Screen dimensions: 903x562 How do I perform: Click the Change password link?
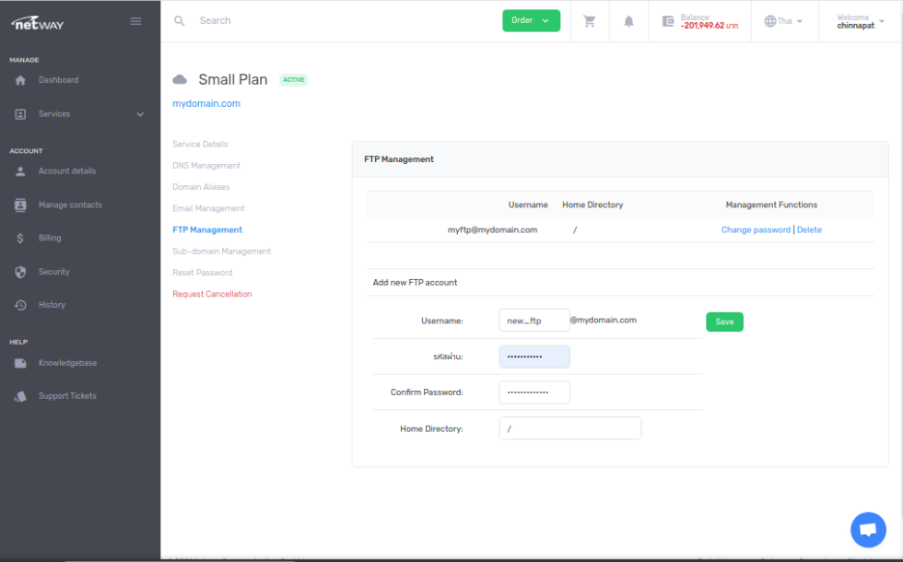[756, 229]
